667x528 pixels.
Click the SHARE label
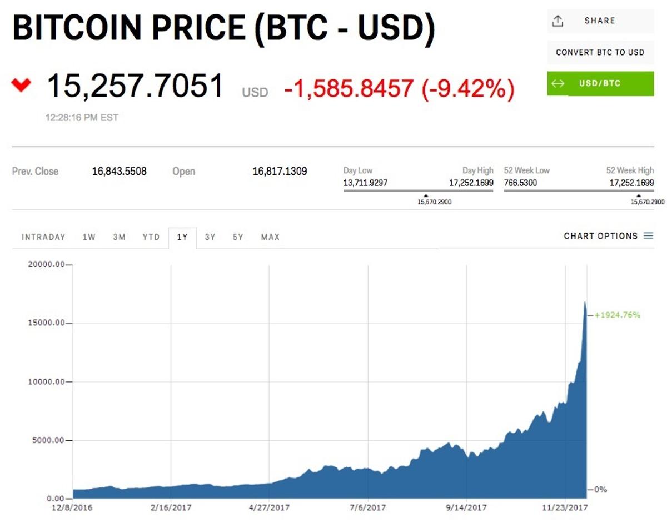[599, 21]
